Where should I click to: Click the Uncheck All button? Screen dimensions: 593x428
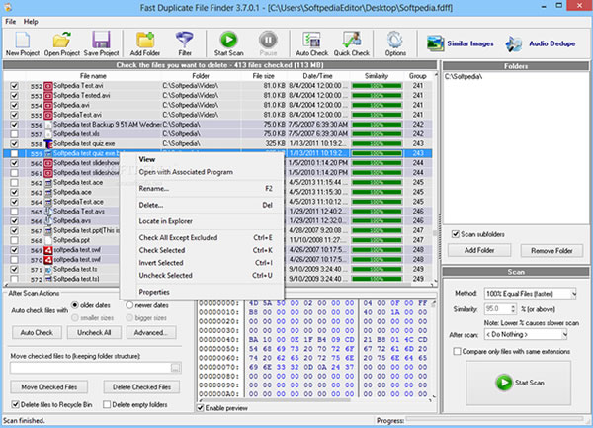point(94,333)
